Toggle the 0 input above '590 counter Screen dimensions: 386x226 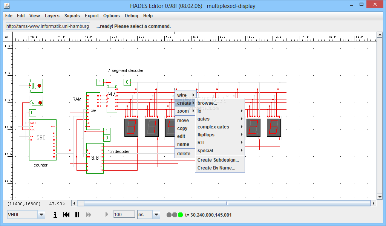pos(32,113)
